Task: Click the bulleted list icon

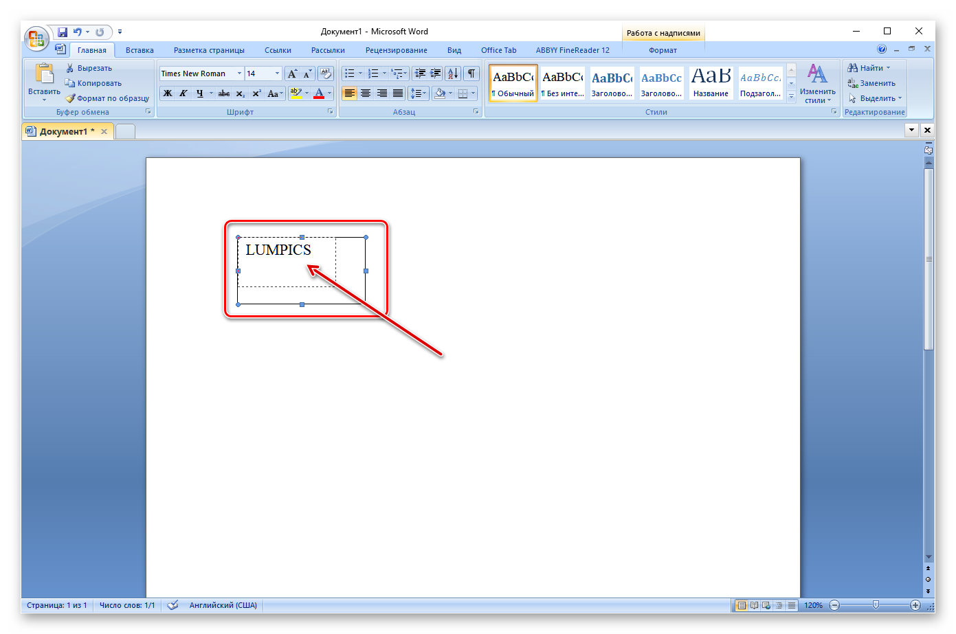Action: [349, 73]
